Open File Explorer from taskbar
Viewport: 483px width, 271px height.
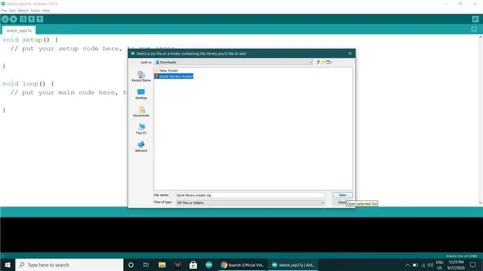162,265
